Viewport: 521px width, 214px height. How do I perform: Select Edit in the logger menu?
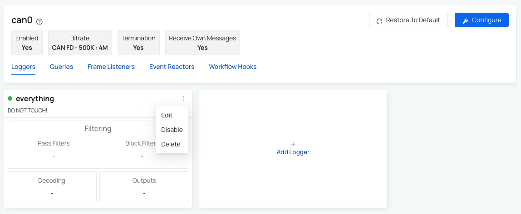167,115
